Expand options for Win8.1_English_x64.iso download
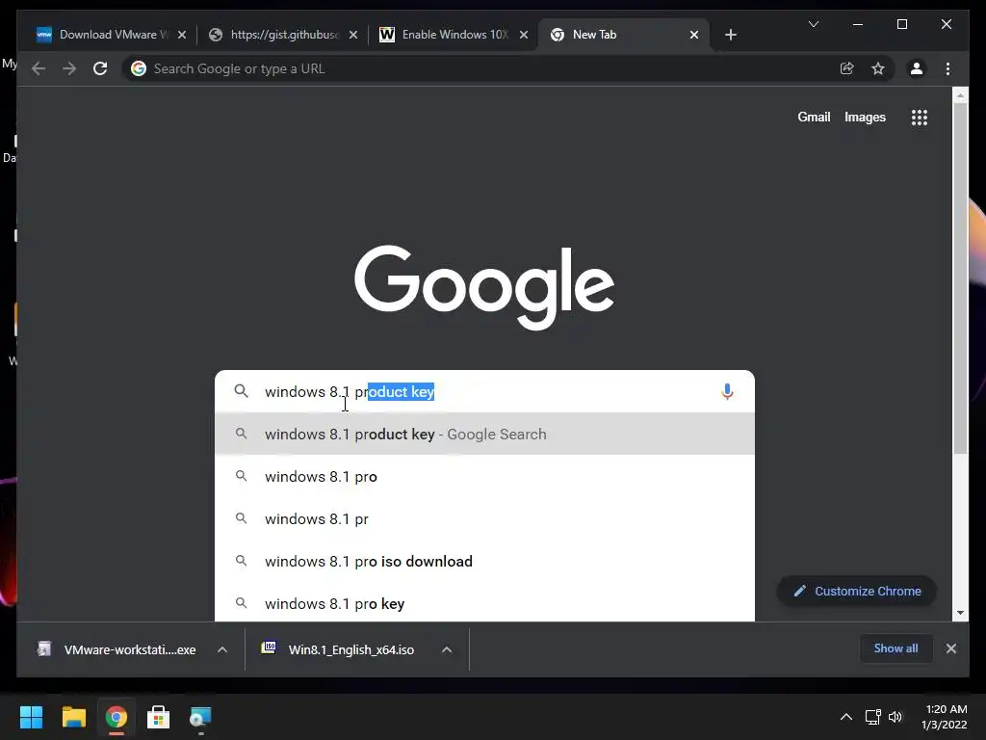 [x=447, y=649]
